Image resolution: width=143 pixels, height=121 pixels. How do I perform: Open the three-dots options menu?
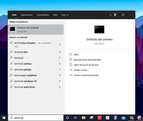[x=130, y=15]
